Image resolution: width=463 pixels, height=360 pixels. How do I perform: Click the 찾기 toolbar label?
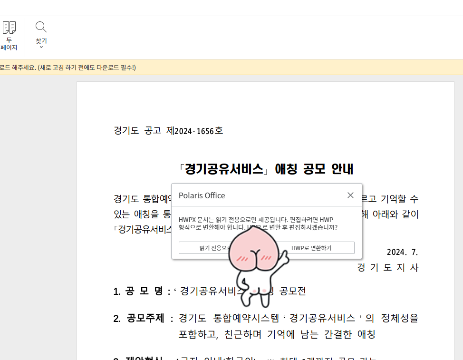(x=40, y=40)
